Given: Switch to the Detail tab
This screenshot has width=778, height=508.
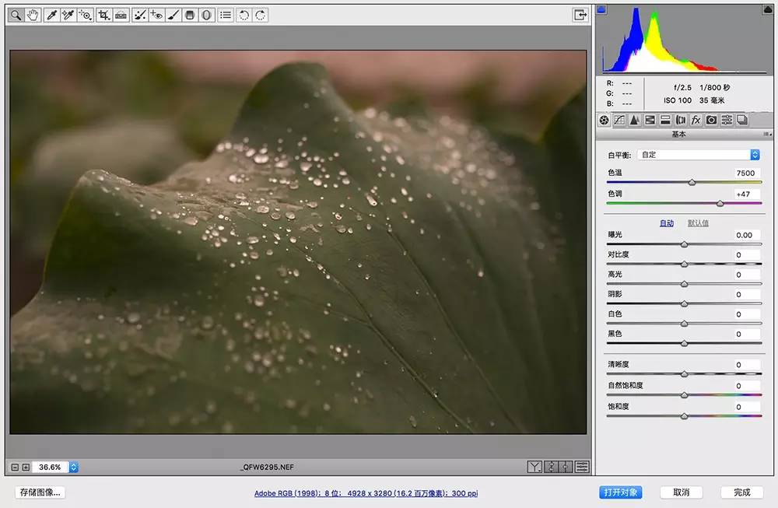Looking at the screenshot, I should point(635,120).
